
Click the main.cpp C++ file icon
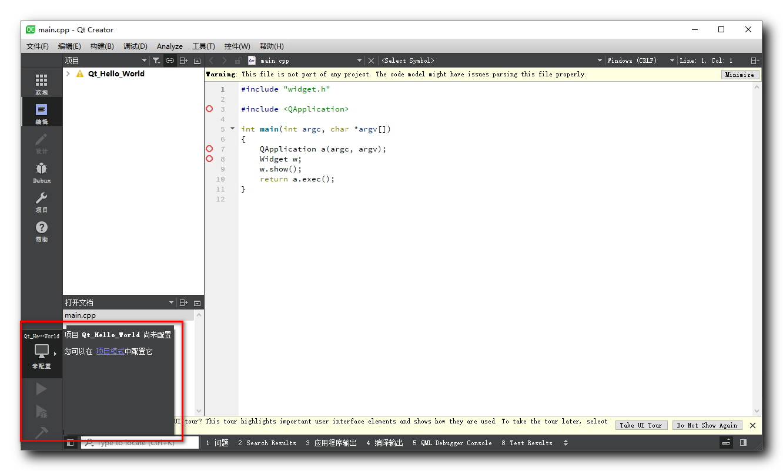click(252, 60)
